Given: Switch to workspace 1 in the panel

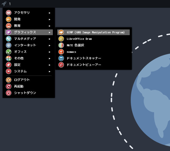Looking at the screenshot, I should (x=10, y=4).
